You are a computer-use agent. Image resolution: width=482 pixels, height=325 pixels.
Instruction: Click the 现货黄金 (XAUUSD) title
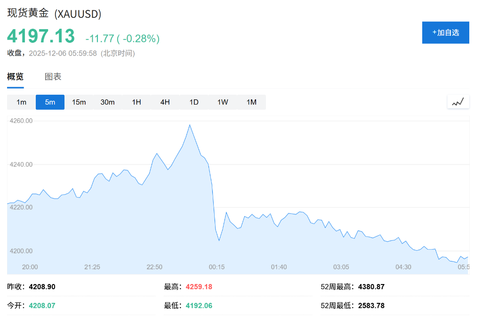pyautogui.click(x=53, y=14)
